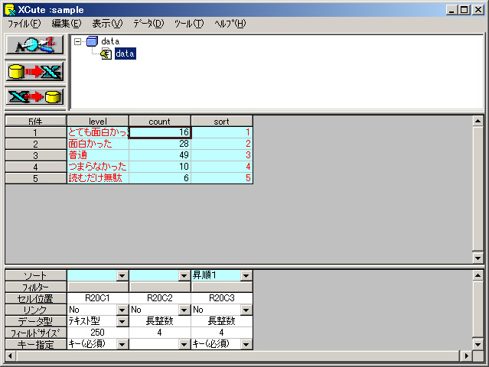Click filter field under count column
The image size is (489, 367).
tap(160, 287)
